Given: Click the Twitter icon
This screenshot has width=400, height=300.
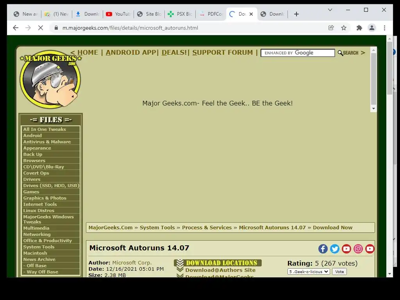Looking at the screenshot, I should 335,249.
